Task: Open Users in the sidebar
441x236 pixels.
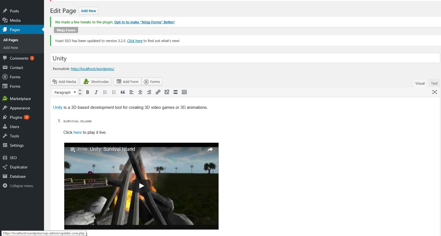Action: click(x=22, y=127)
